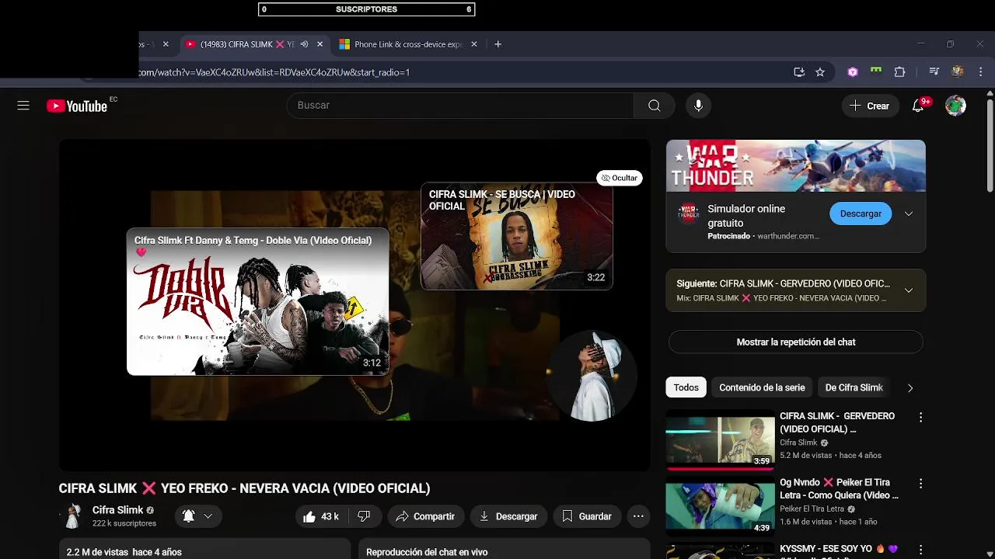
Task: Open Chrome's three-dot menu
Action: tap(981, 72)
